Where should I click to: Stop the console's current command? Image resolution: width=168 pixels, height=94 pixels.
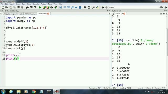pyautogui.click(x=161, y=14)
